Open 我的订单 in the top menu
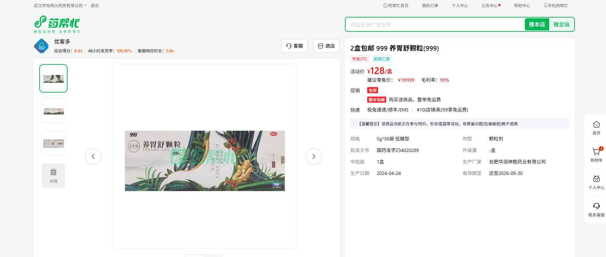 coord(430,6)
